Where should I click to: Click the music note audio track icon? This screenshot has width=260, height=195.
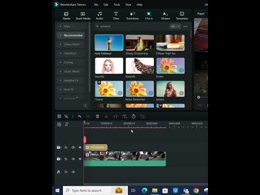(x=58, y=172)
